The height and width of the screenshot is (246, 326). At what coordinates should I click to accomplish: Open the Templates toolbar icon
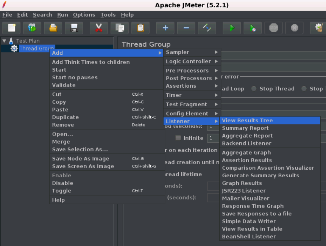(x=32, y=28)
